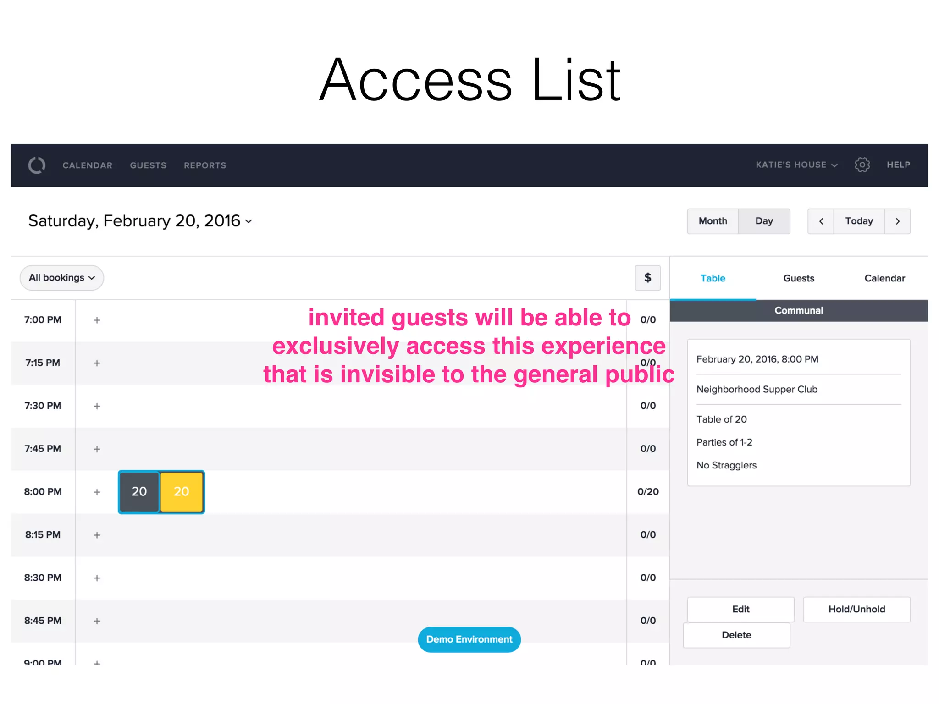Click the dollar sign pricing button

(647, 278)
